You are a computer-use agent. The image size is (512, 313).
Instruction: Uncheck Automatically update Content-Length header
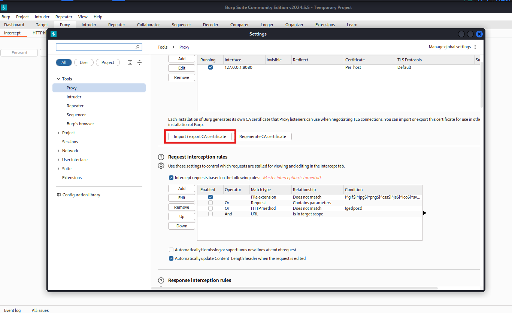[171, 258]
